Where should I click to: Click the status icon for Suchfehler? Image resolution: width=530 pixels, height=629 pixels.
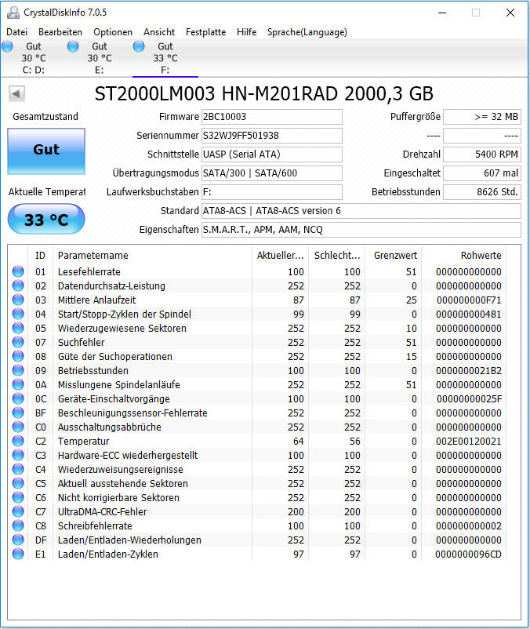point(18,342)
